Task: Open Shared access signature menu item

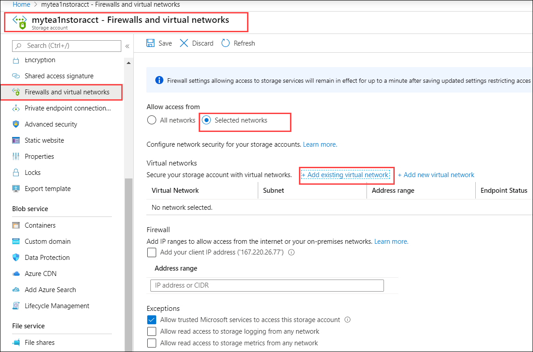Action: (x=59, y=76)
